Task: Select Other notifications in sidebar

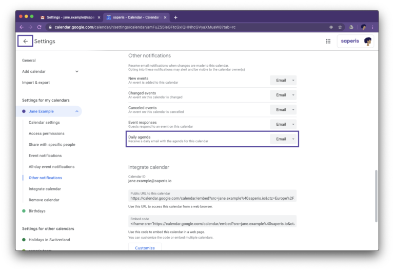Action: 45,178
